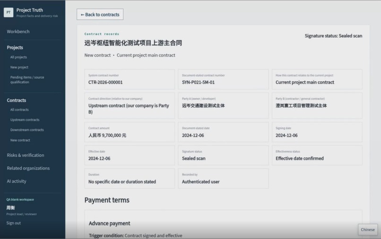Open Pending items / source qualification
381x239 pixels.
click(x=27, y=80)
